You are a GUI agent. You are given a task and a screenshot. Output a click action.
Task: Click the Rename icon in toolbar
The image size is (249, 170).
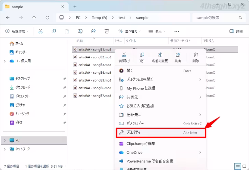80,31
